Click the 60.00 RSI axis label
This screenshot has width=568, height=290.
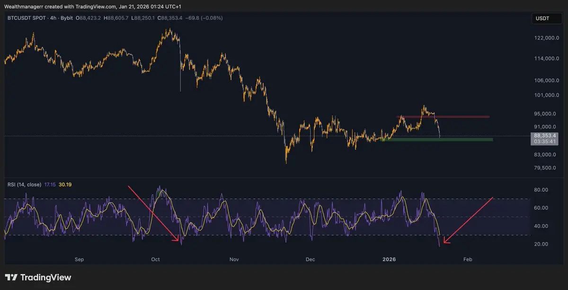click(x=541, y=208)
